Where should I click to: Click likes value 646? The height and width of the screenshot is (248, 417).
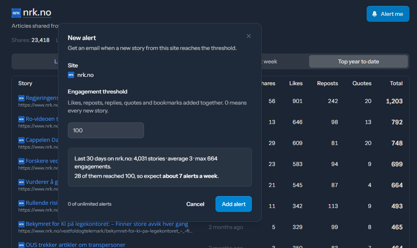coord(297,122)
